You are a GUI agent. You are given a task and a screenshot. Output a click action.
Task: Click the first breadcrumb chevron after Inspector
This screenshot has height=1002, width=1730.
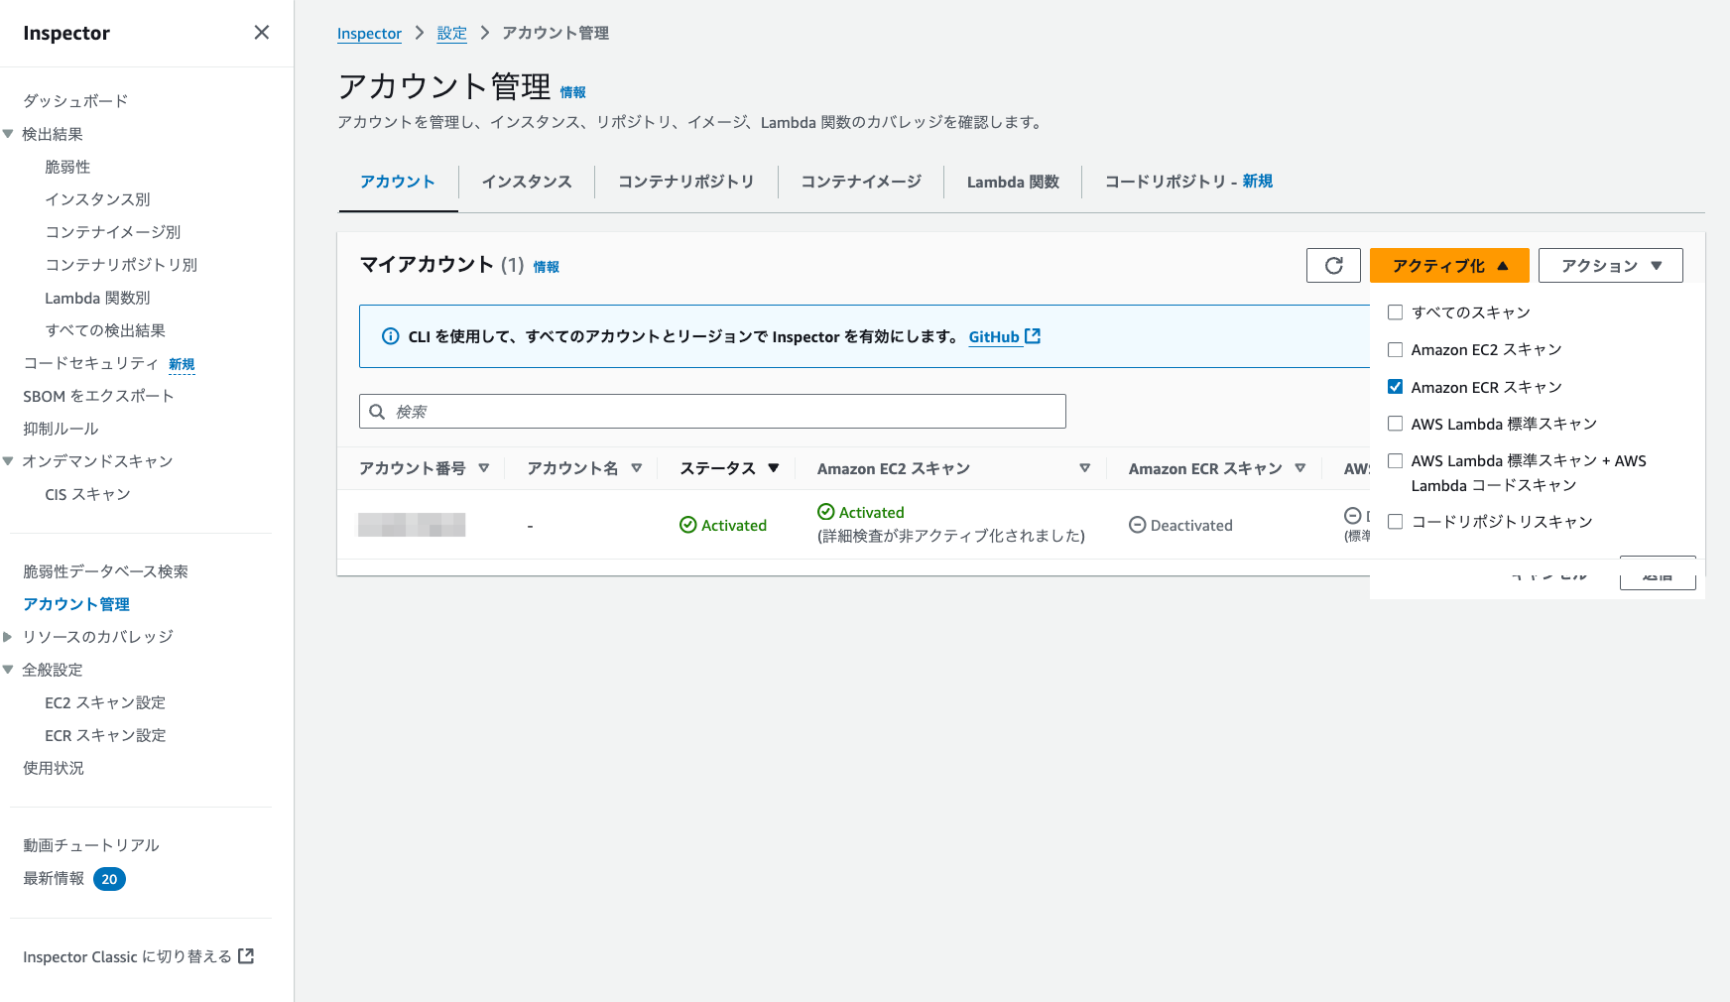[x=420, y=33]
